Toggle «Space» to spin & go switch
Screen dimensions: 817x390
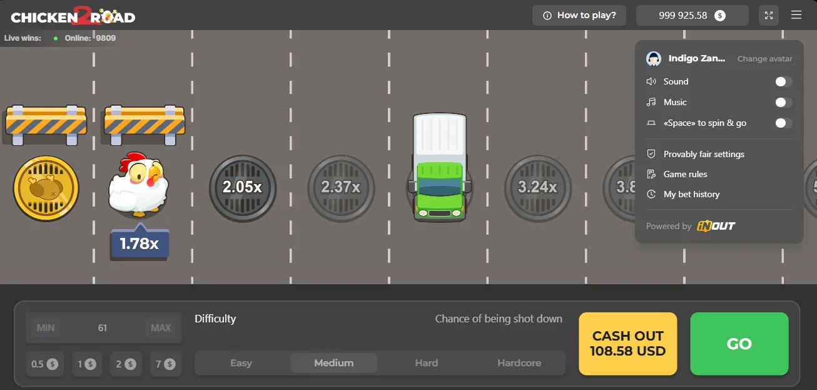tap(783, 123)
